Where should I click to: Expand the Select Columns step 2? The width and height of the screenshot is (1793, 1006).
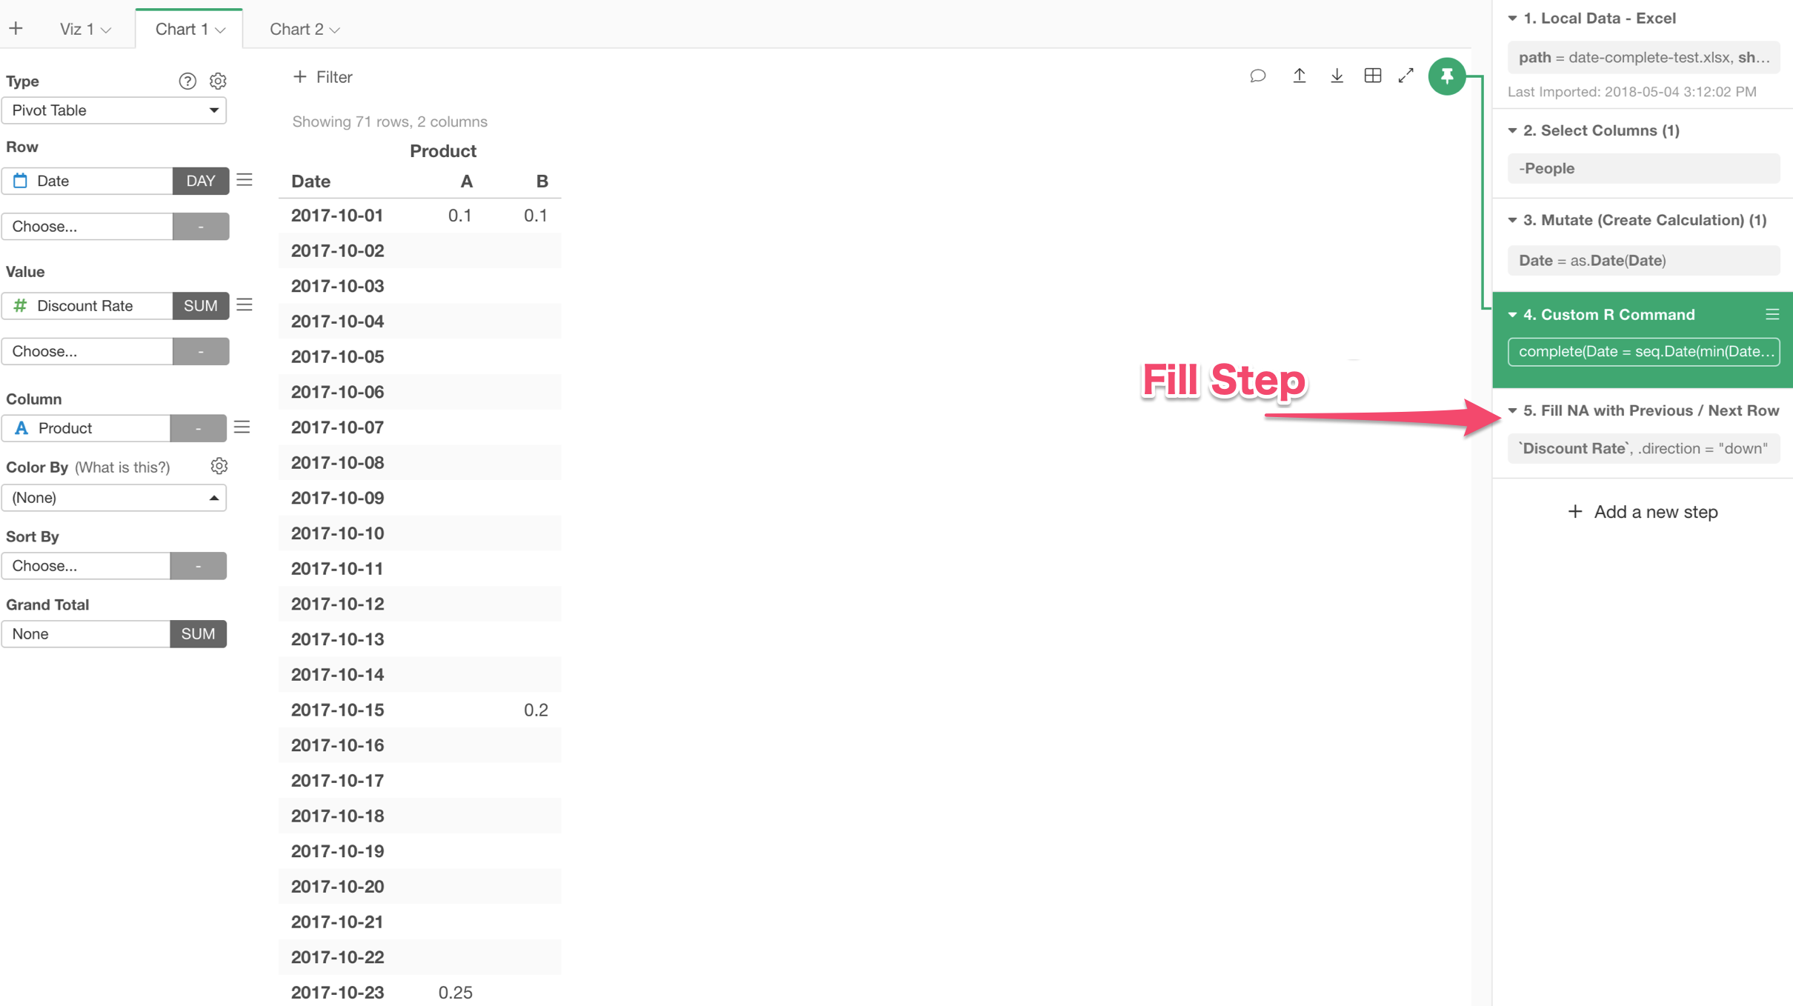[x=1514, y=130]
